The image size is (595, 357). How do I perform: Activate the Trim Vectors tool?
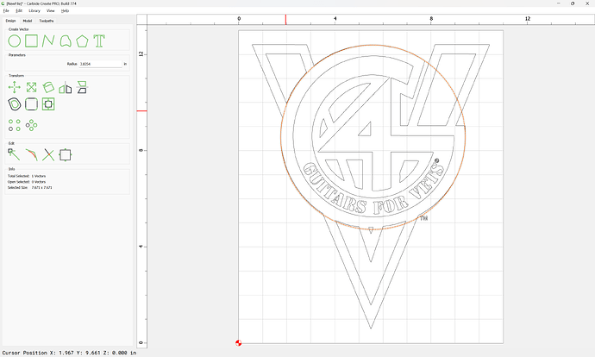point(48,155)
